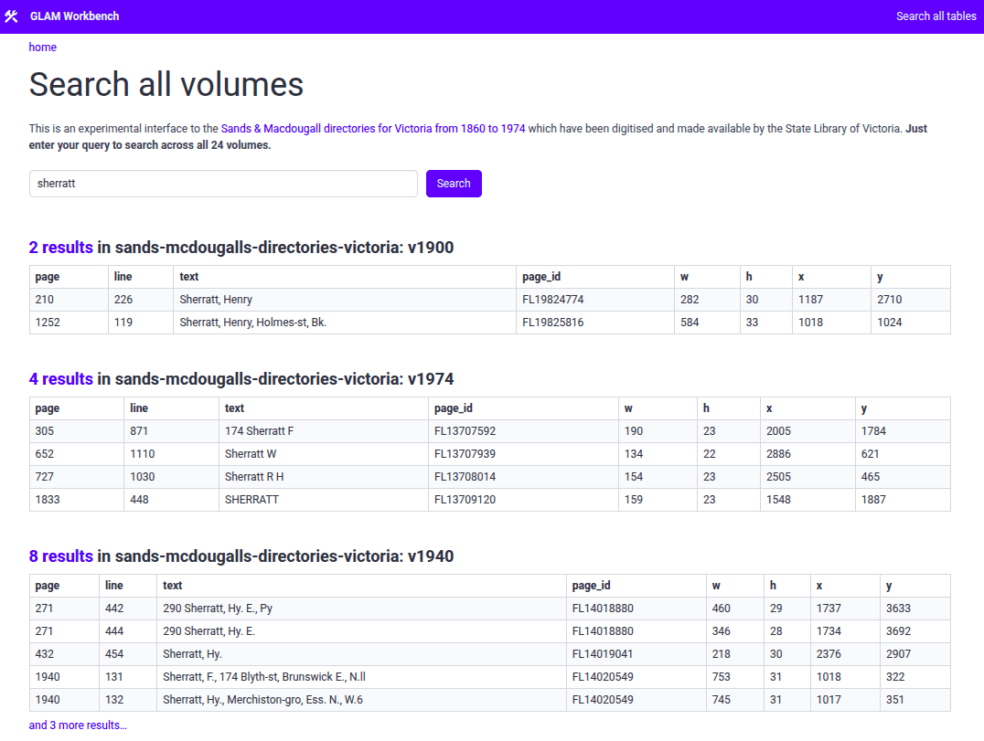
Task: Click page_id FL13708014
Action: (523, 476)
